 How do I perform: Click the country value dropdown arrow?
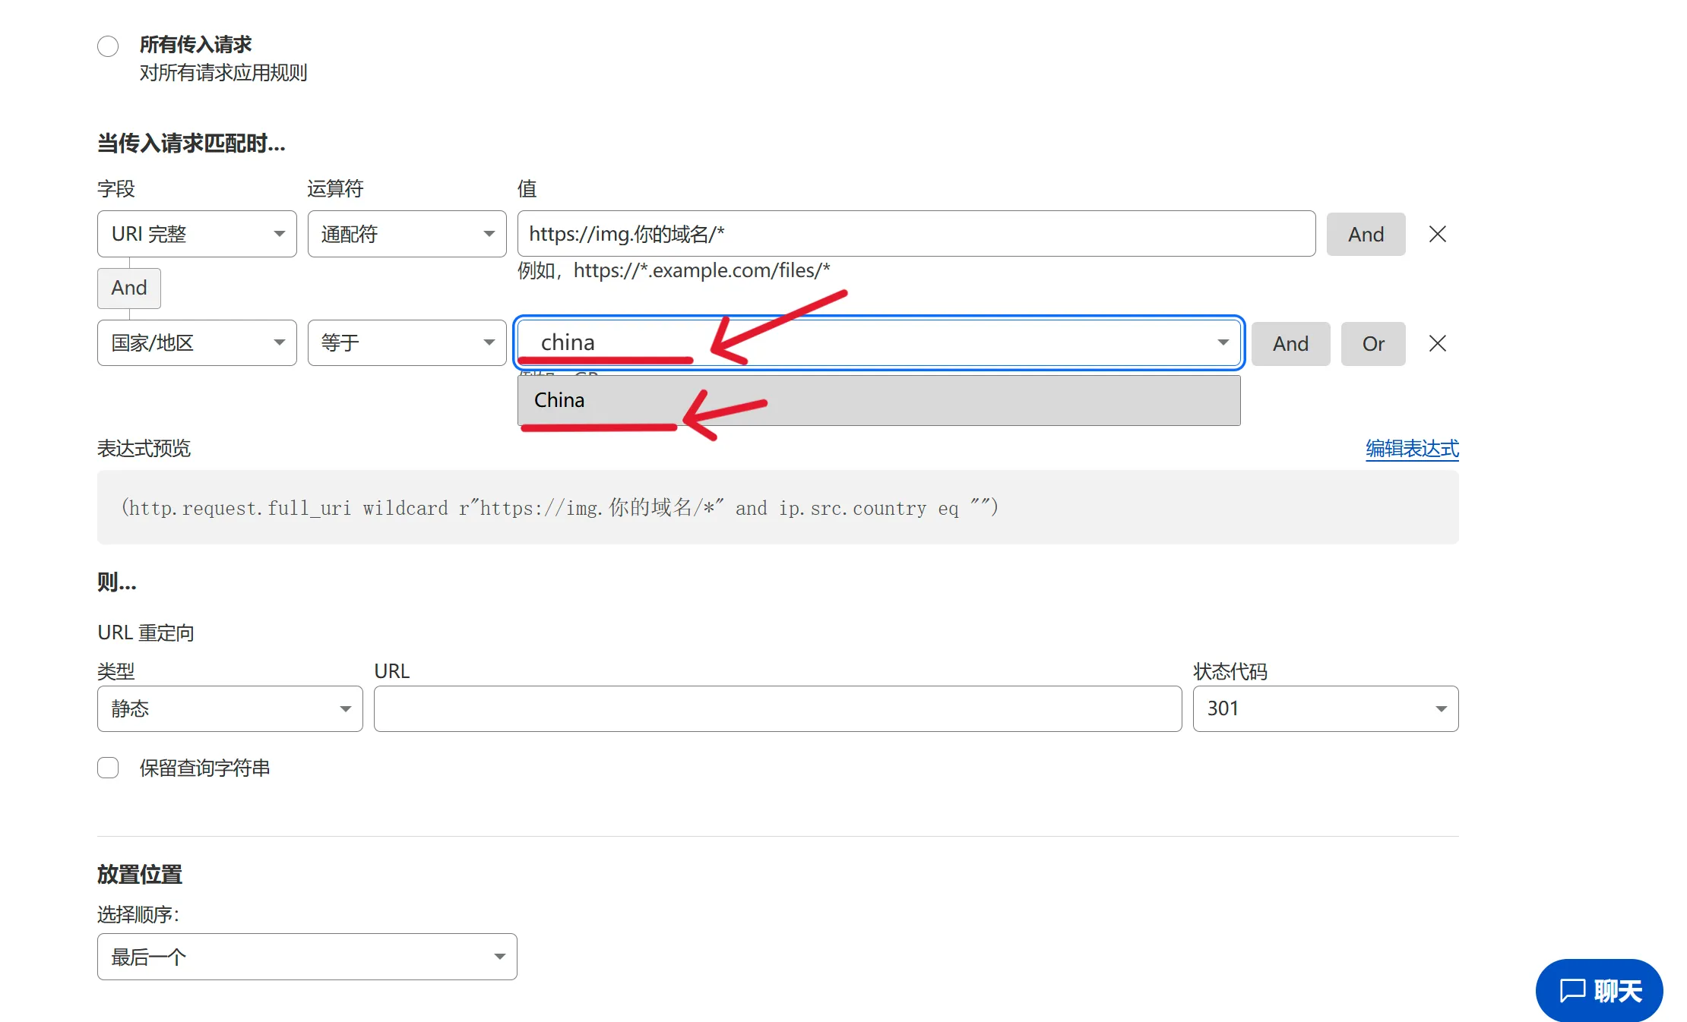[x=1223, y=342]
